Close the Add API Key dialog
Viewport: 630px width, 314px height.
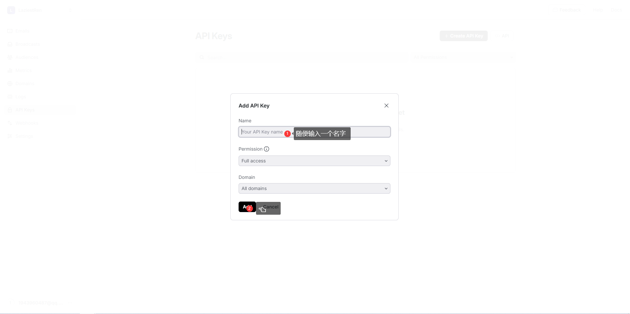pos(386,106)
